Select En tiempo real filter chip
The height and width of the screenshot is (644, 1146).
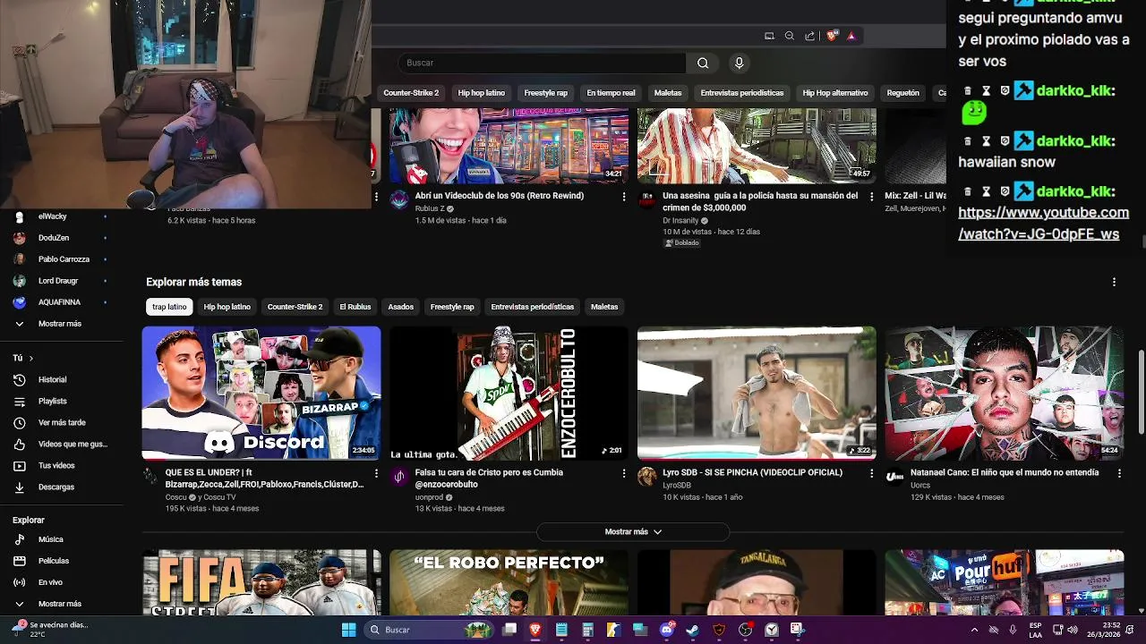(x=611, y=93)
